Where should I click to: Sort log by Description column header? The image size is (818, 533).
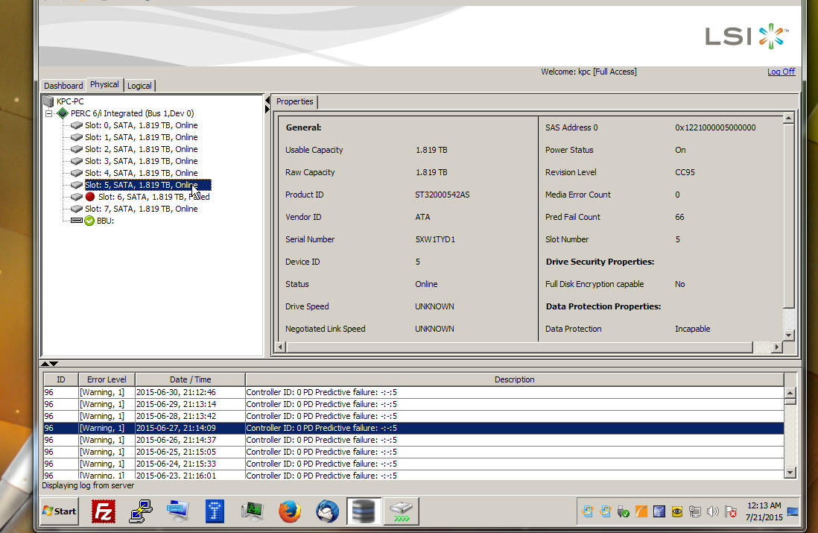[514, 379]
